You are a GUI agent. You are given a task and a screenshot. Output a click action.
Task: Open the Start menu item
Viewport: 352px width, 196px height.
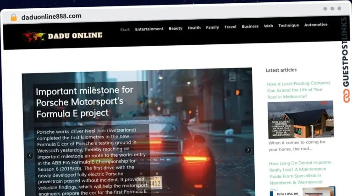(x=125, y=29)
